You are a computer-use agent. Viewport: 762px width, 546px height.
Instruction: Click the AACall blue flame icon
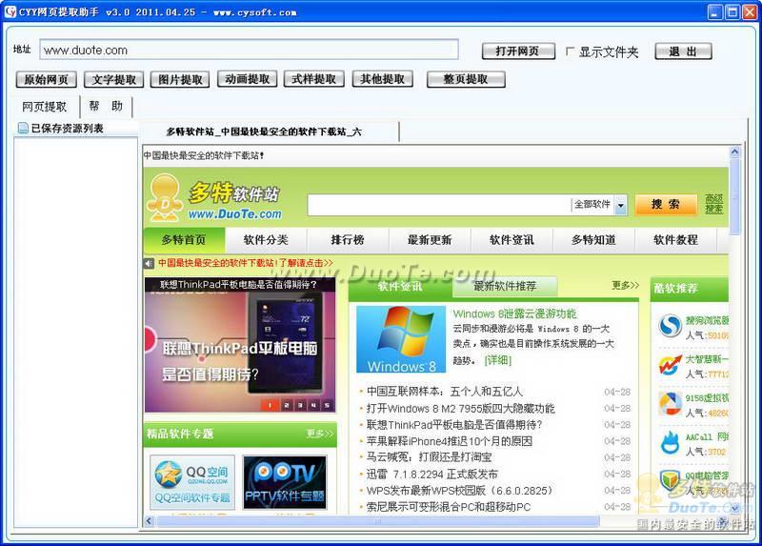click(671, 442)
